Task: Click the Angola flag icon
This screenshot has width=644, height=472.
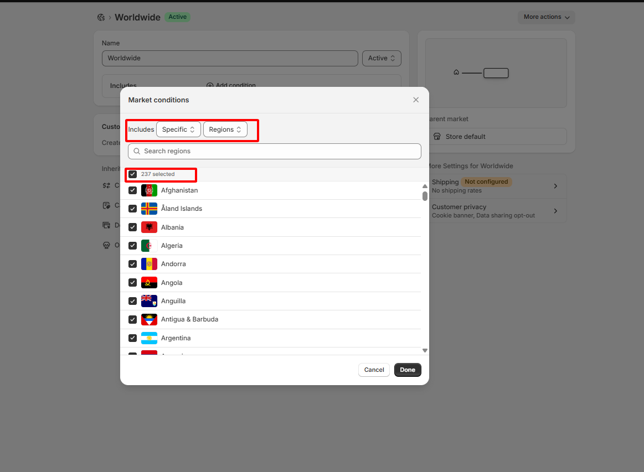Action: coord(149,283)
